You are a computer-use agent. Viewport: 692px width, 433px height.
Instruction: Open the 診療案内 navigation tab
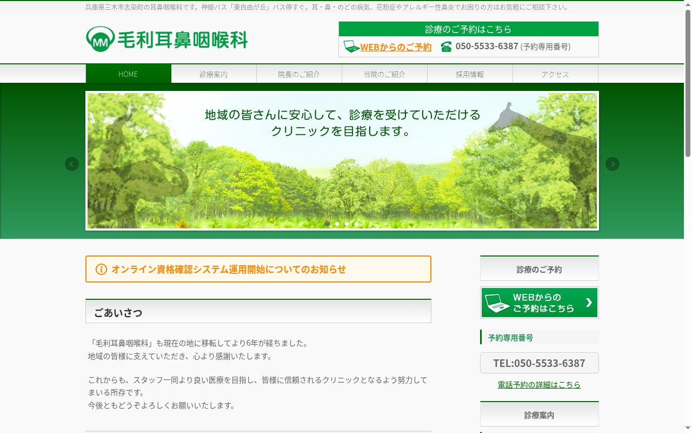(214, 74)
